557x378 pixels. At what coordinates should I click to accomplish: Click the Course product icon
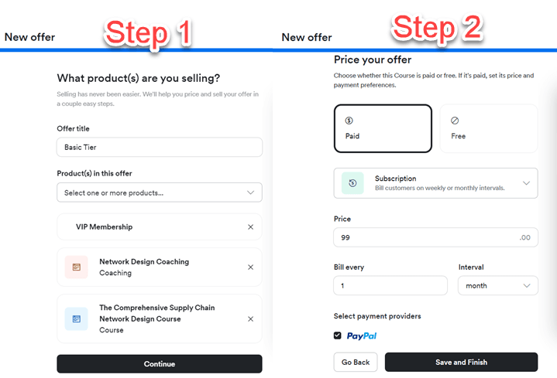click(76, 318)
